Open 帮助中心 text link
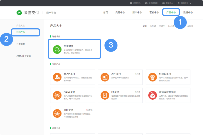Screen dimensions: 203x135 [x=169, y=3]
